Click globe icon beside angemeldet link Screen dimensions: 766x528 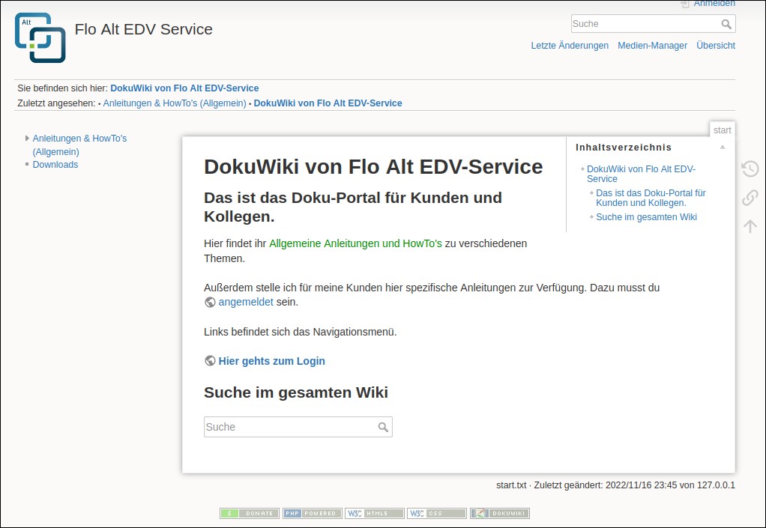(x=210, y=302)
